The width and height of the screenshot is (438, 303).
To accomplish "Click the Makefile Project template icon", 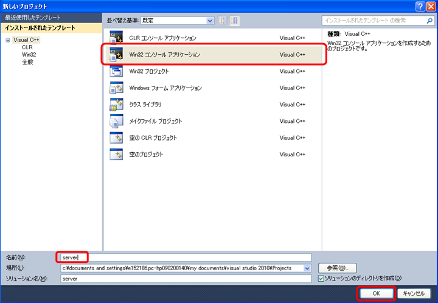I will coord(116,121).
